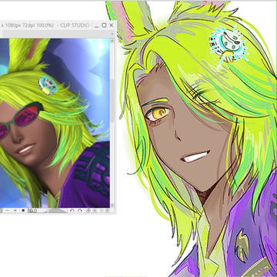Close the CLIP STUDIO window
The width and height of the screenshot is (277, 277).
click(x=112, y=25)
